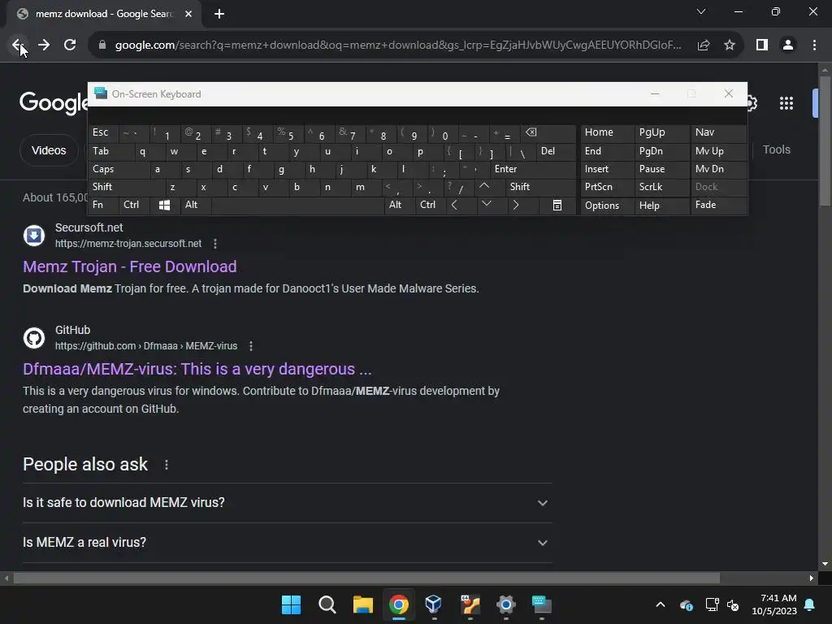Open options dots next to Securesoft URL
Viewport: 832px width, 624px height.
[214, 244]
